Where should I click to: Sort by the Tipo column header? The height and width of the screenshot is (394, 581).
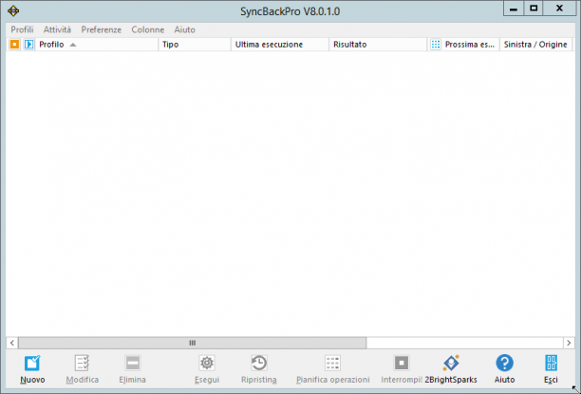tap(195, 45)
